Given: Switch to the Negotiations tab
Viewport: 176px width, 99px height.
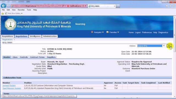Looking at the screenshot, I should (x=21, y=36).
